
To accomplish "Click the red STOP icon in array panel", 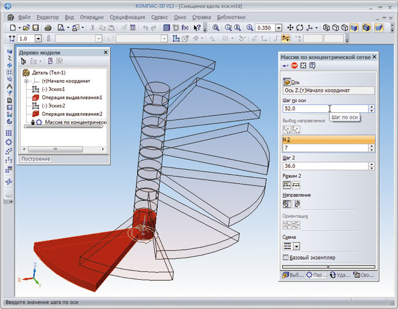I will 295,66.
